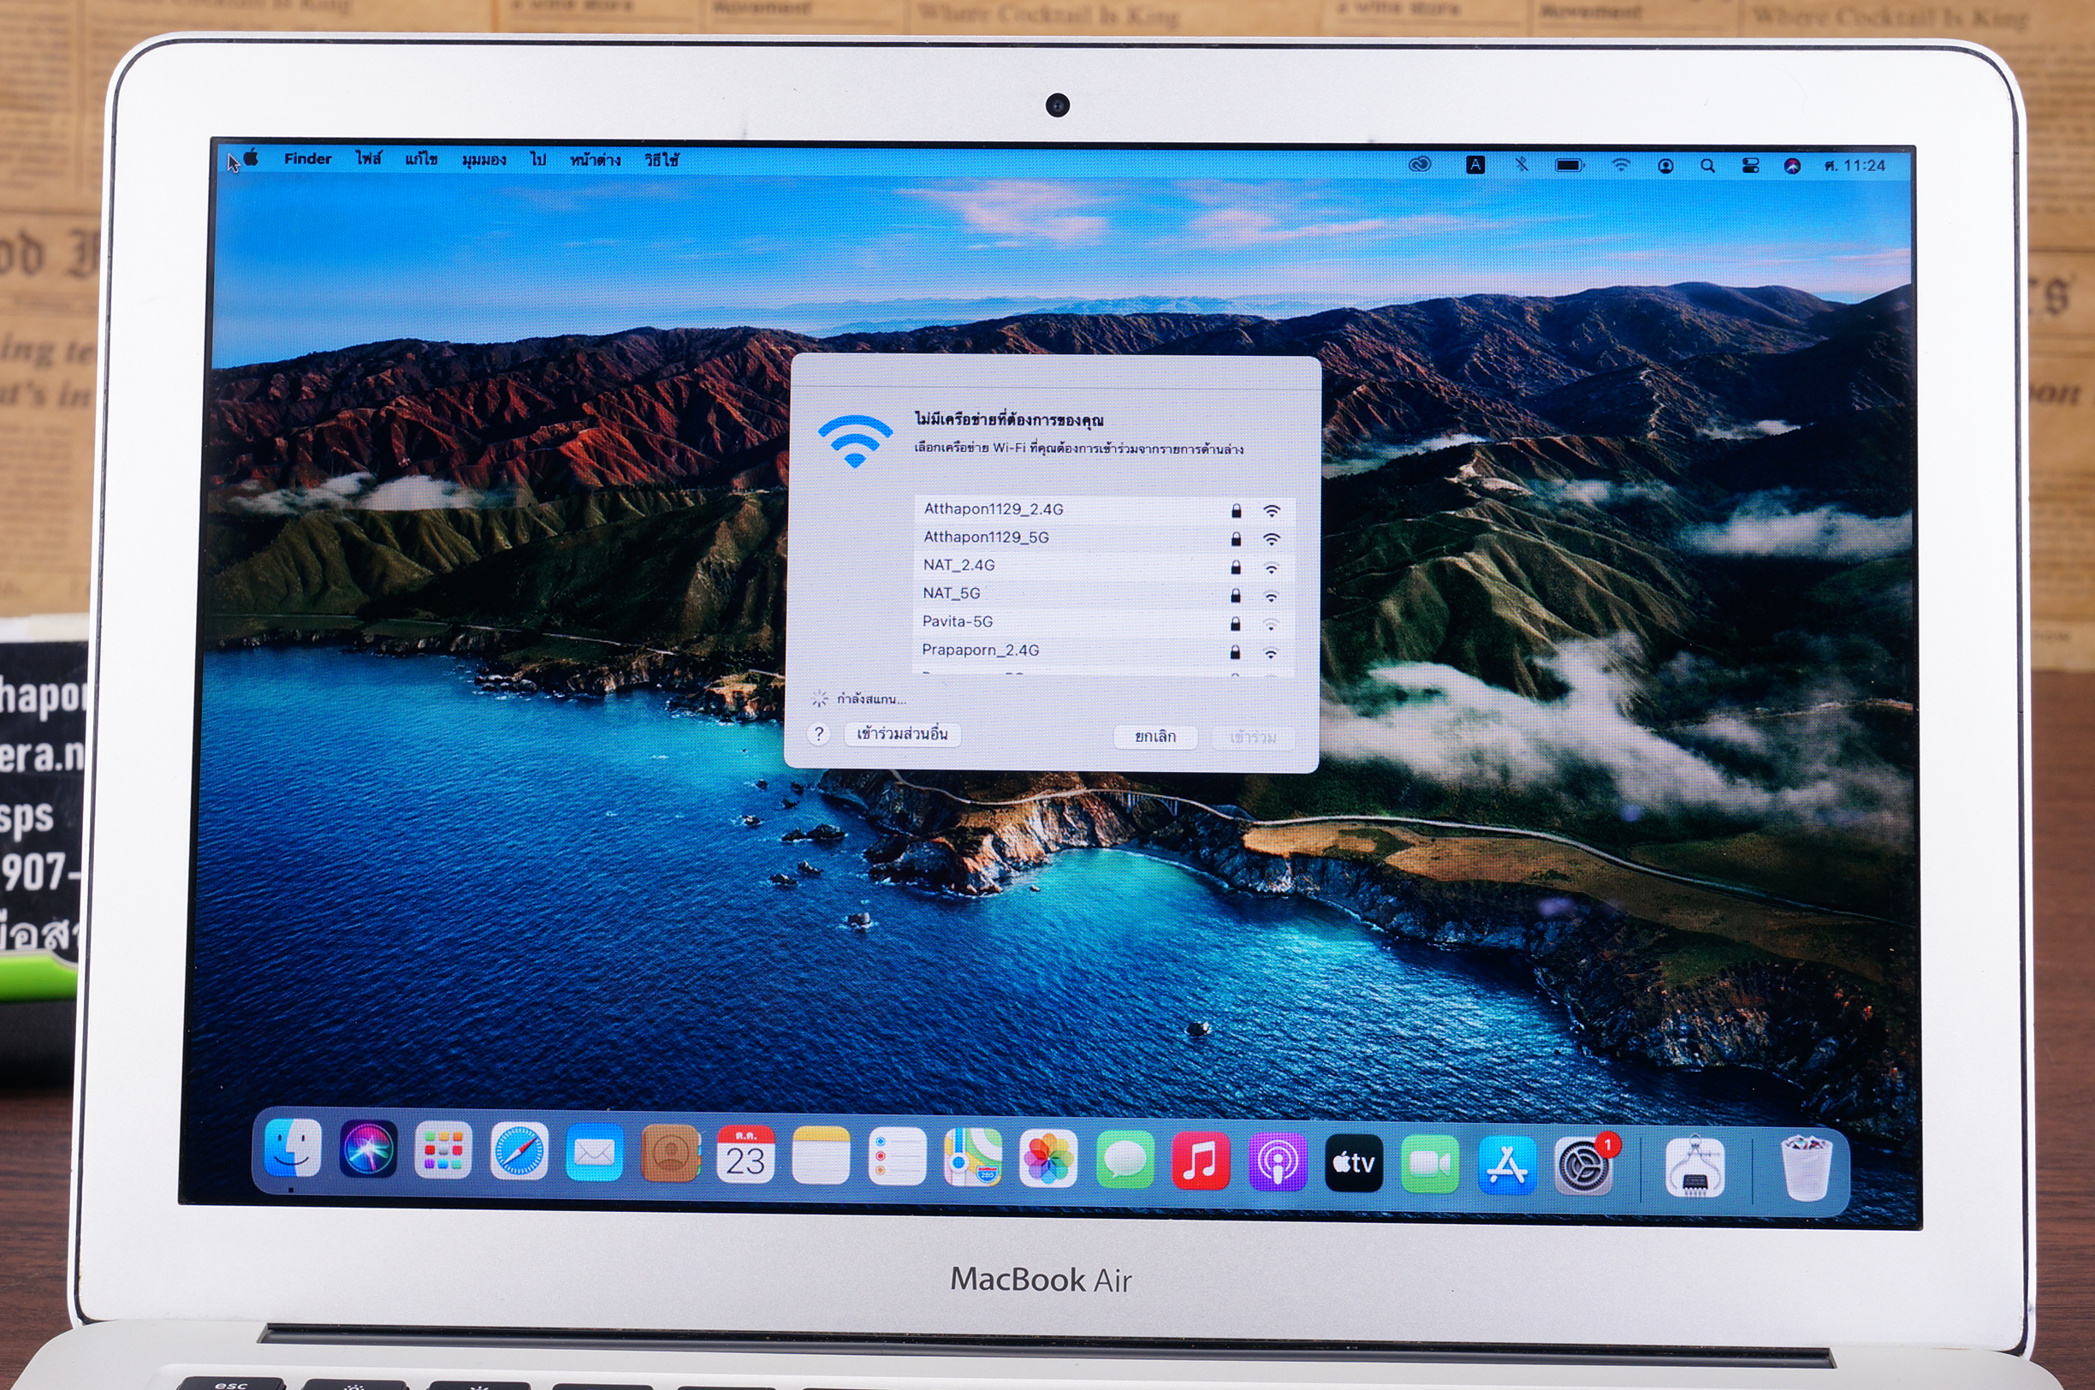Select network Atthapon1129_5G

[1103, 538]
